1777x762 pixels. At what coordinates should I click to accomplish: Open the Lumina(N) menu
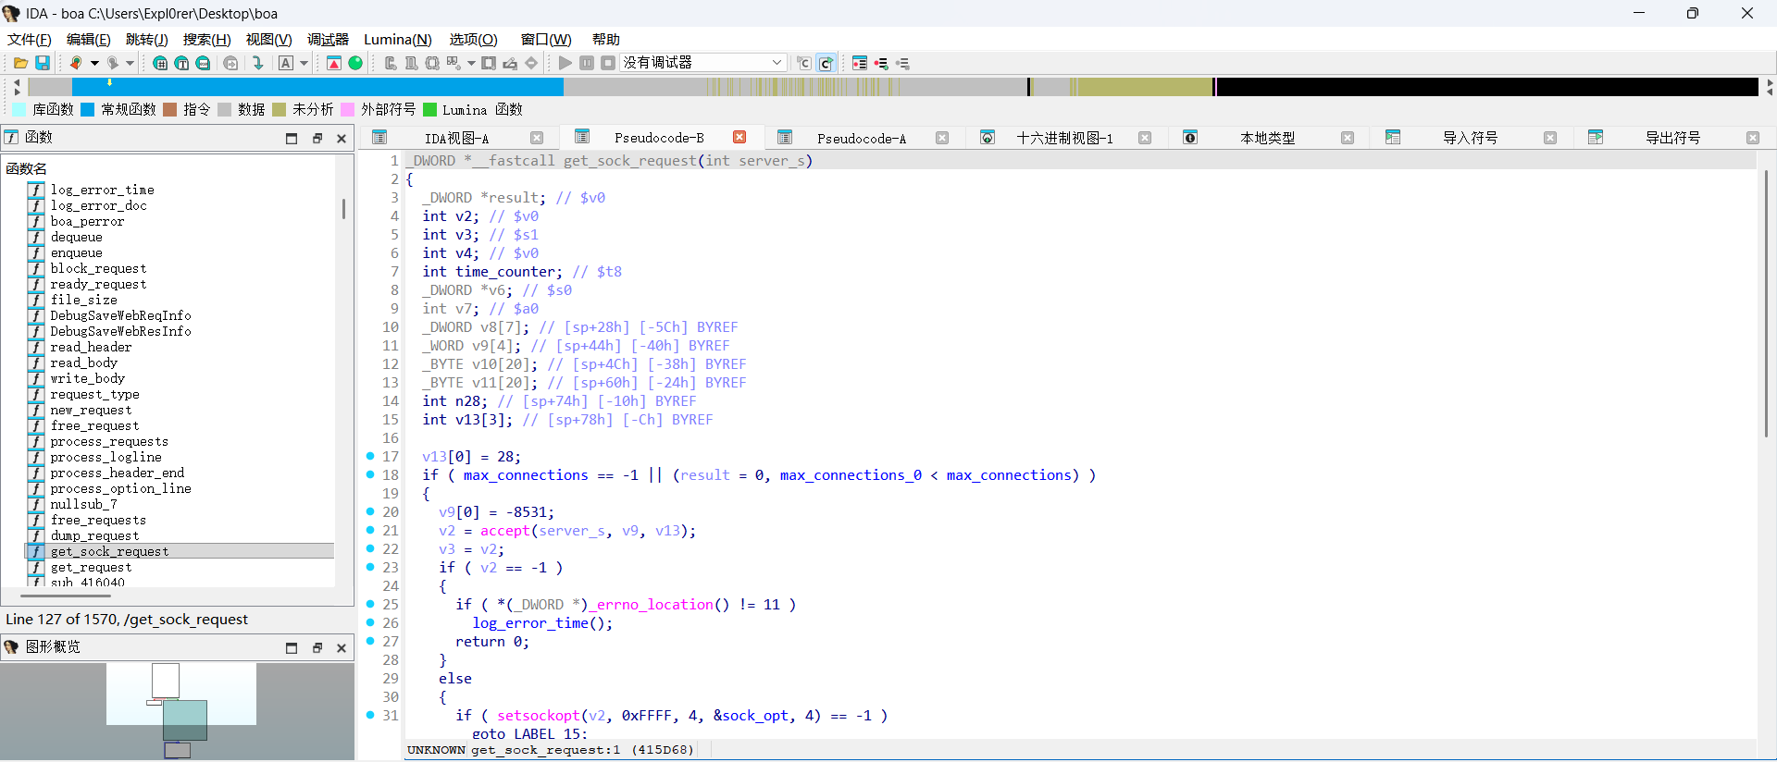pyautogui.click(x=398, y=39)
